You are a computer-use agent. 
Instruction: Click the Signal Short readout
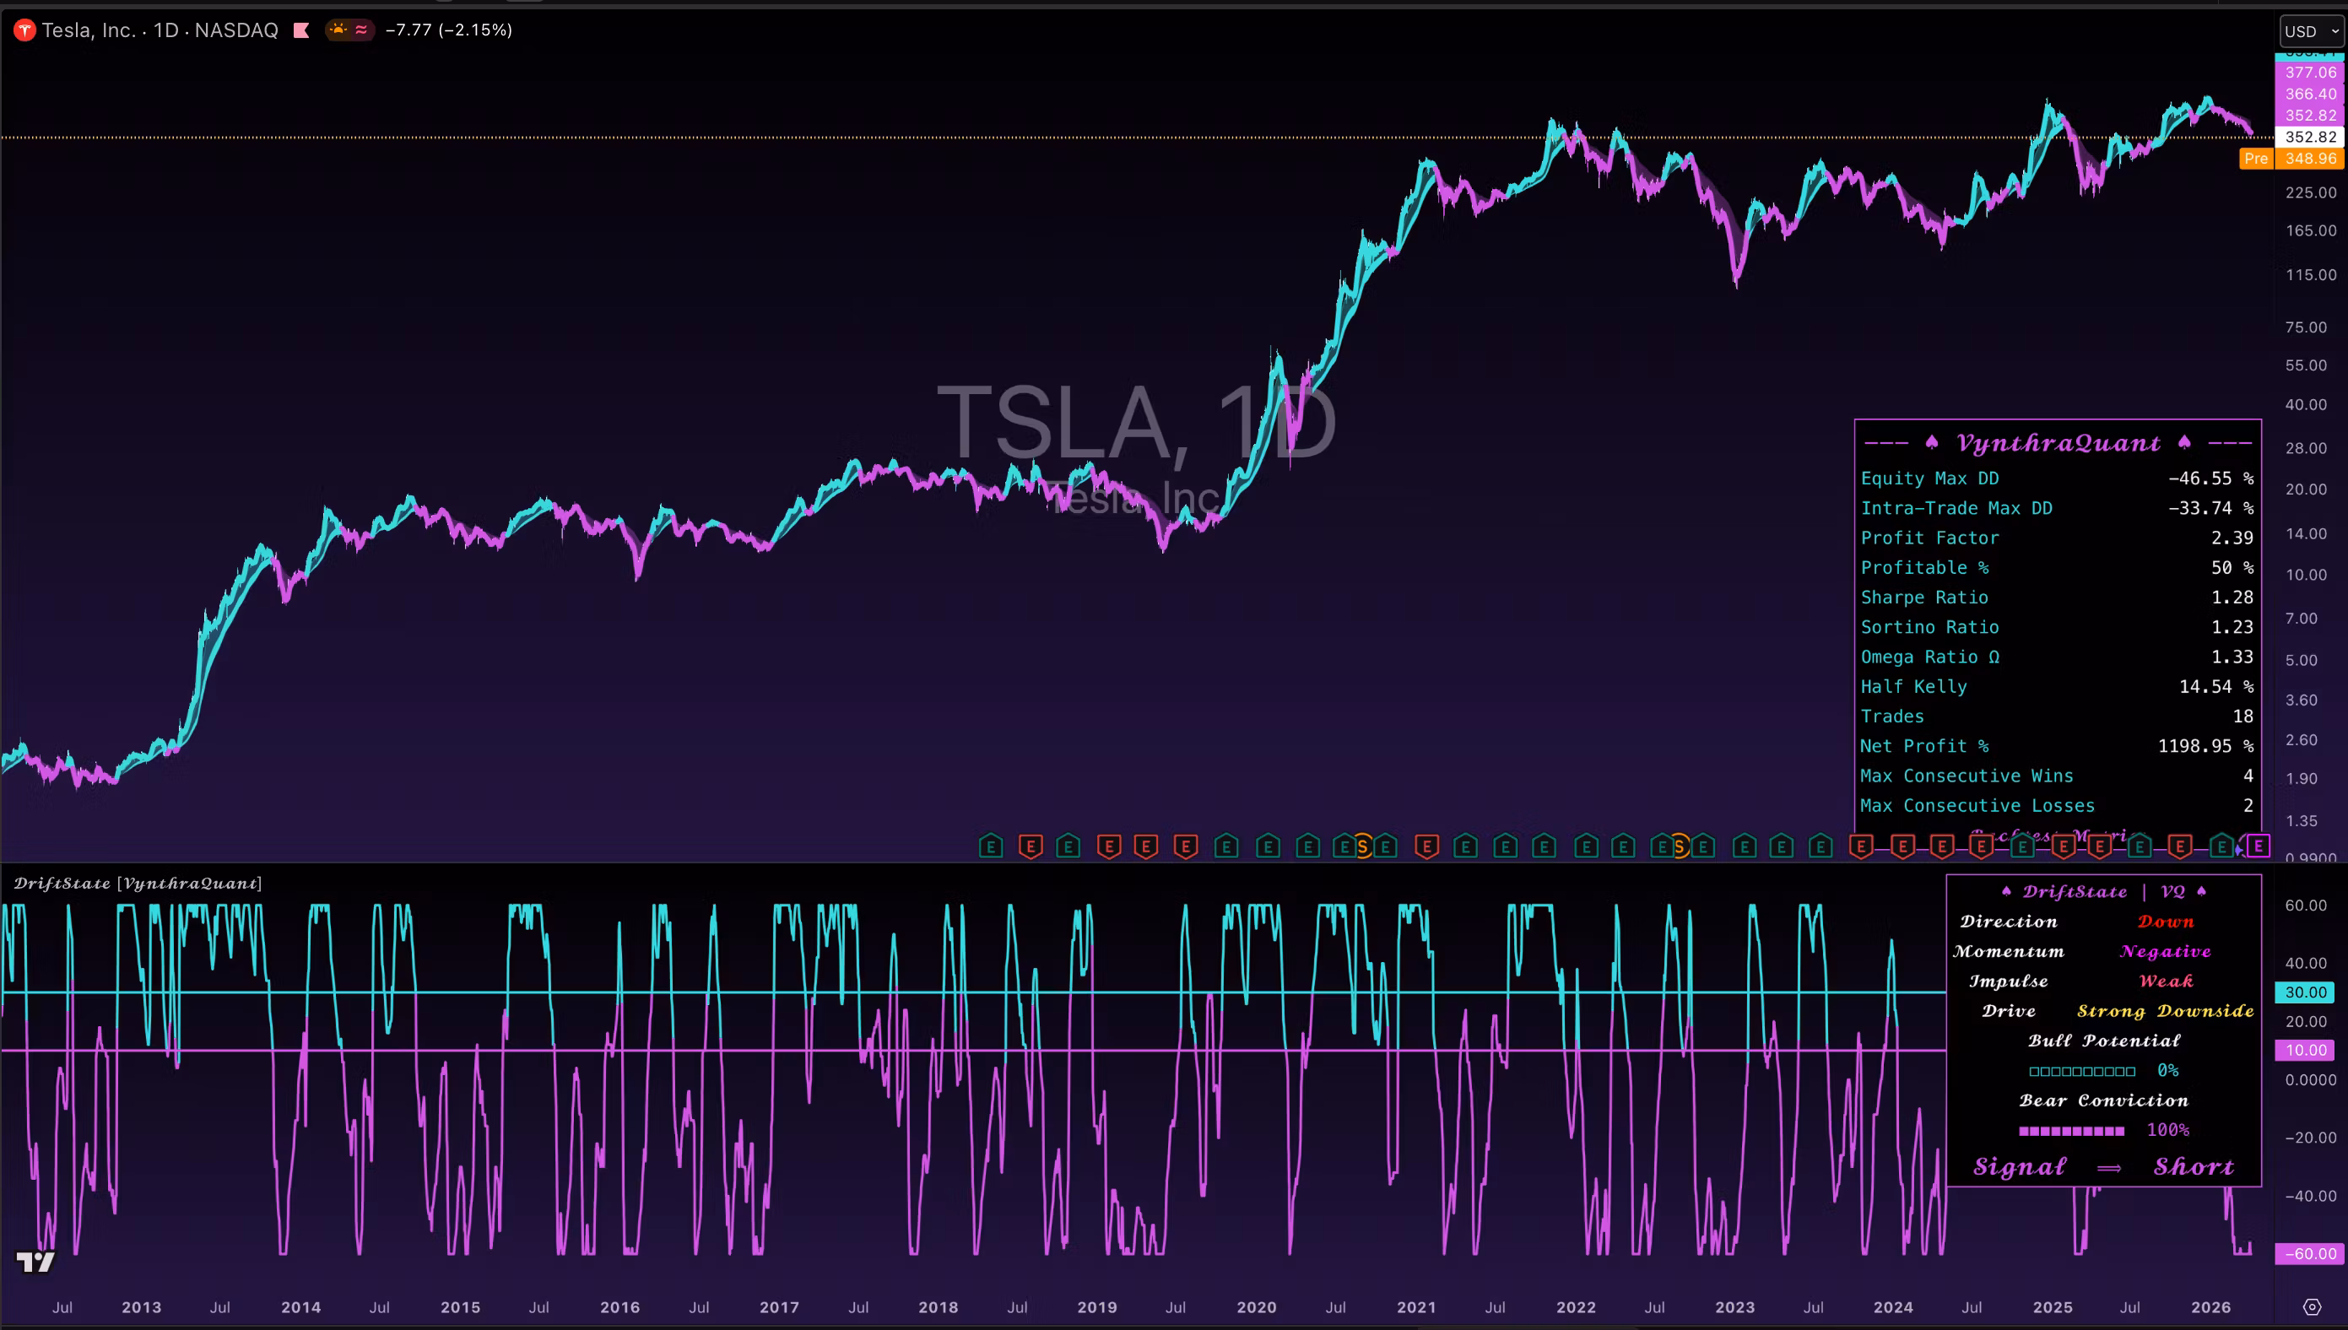[2103, 1167]
